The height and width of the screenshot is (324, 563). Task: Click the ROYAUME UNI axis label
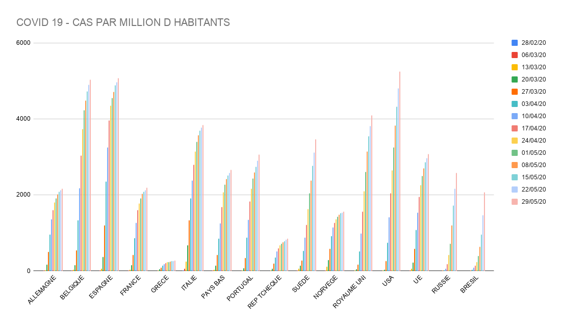point(351,292)
